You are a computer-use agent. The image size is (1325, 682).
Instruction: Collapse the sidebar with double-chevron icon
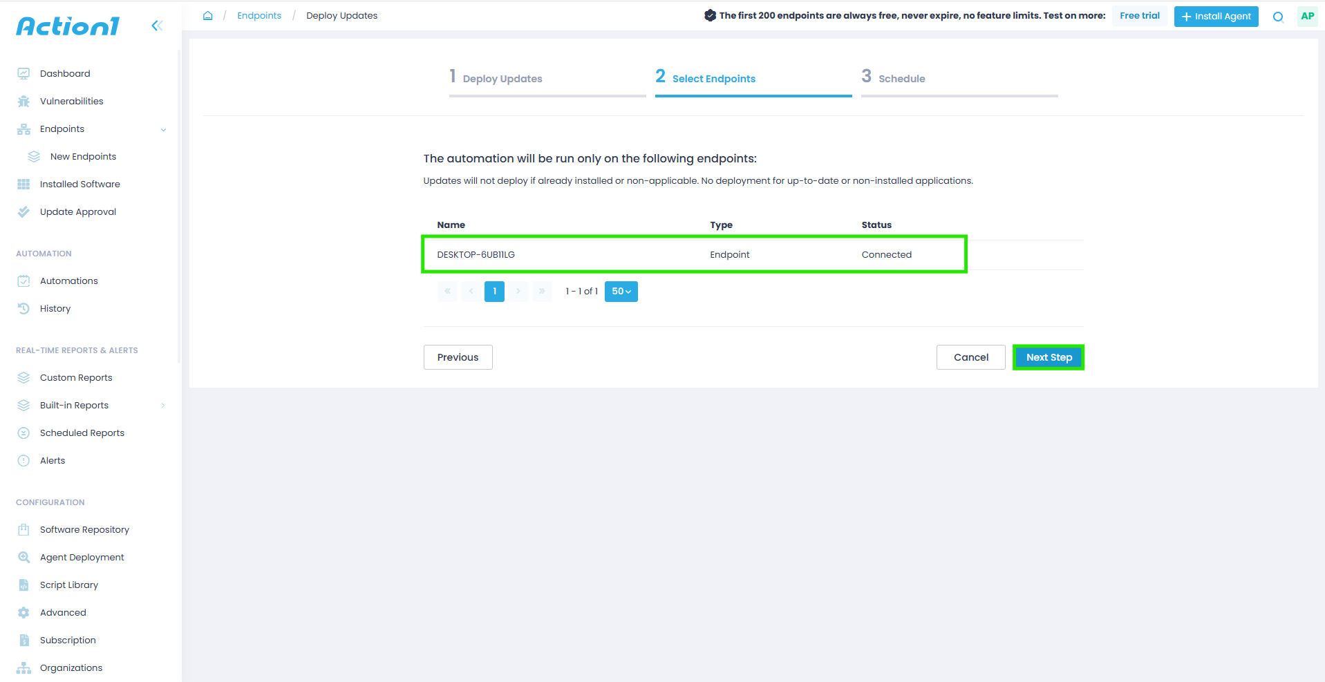pyautogui.click(x=157, y=26)
